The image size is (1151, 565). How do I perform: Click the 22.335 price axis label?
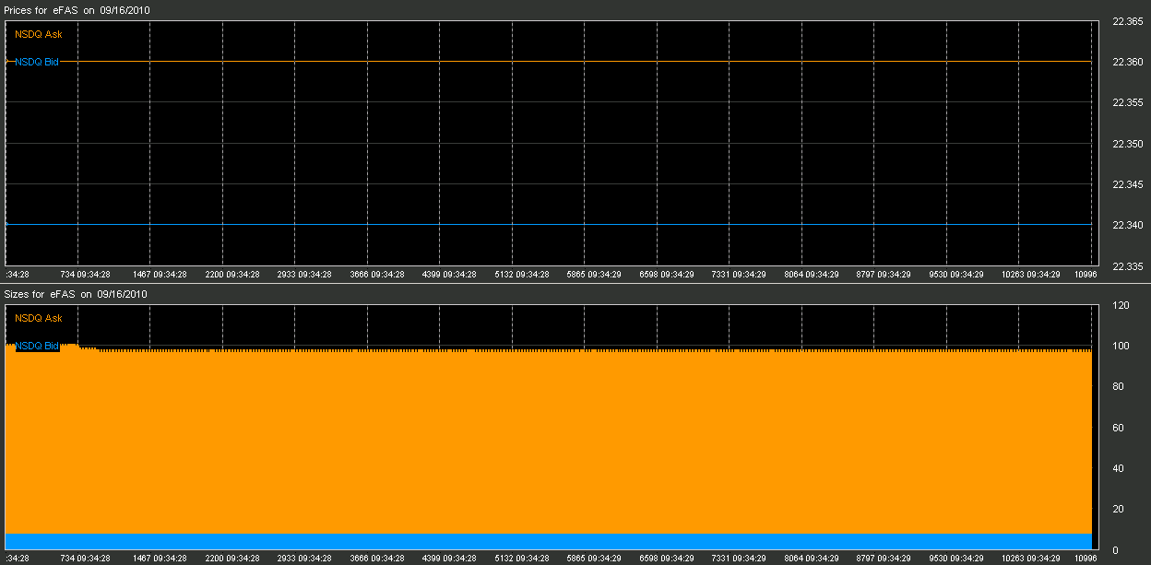coord(1130,266)
